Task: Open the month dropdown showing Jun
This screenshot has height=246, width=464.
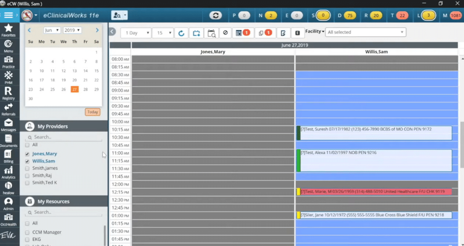Action: click(x=52, y=30)
